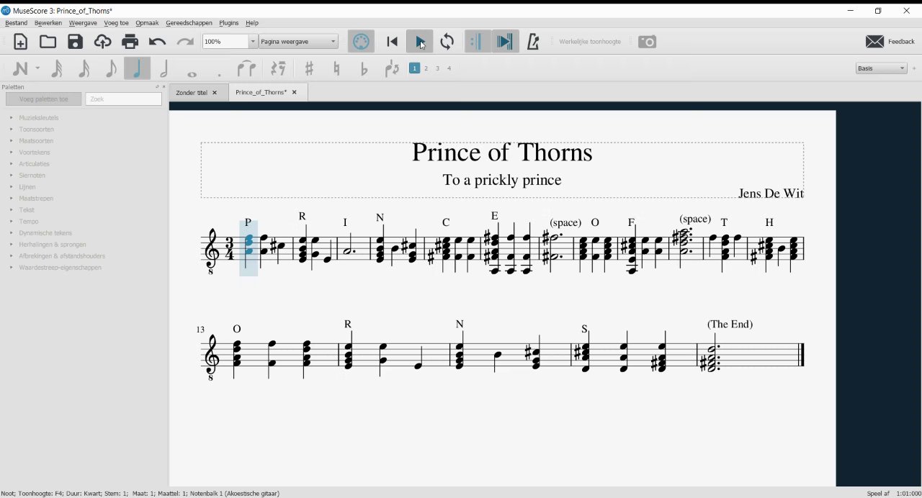Apply natural accidental
This screenshot has width=922, height=498.
pyautogui.click(x=336, y=68)
